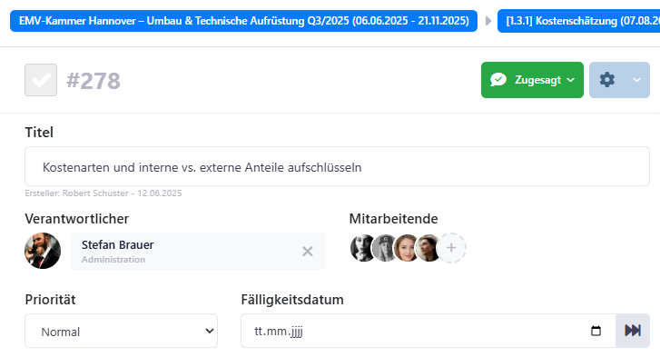Click Stefan Brauer's avatar photo
This screenshot has width=660, height=357.
[43, 251]
